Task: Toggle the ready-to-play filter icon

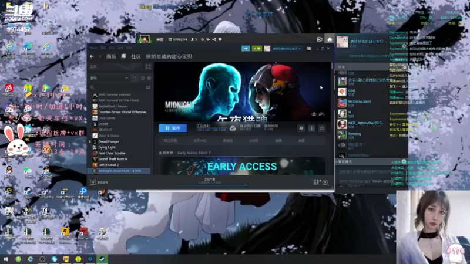Action: [149, 78]
